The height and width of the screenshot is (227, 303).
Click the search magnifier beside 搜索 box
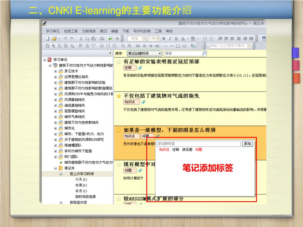pos(204,53)
